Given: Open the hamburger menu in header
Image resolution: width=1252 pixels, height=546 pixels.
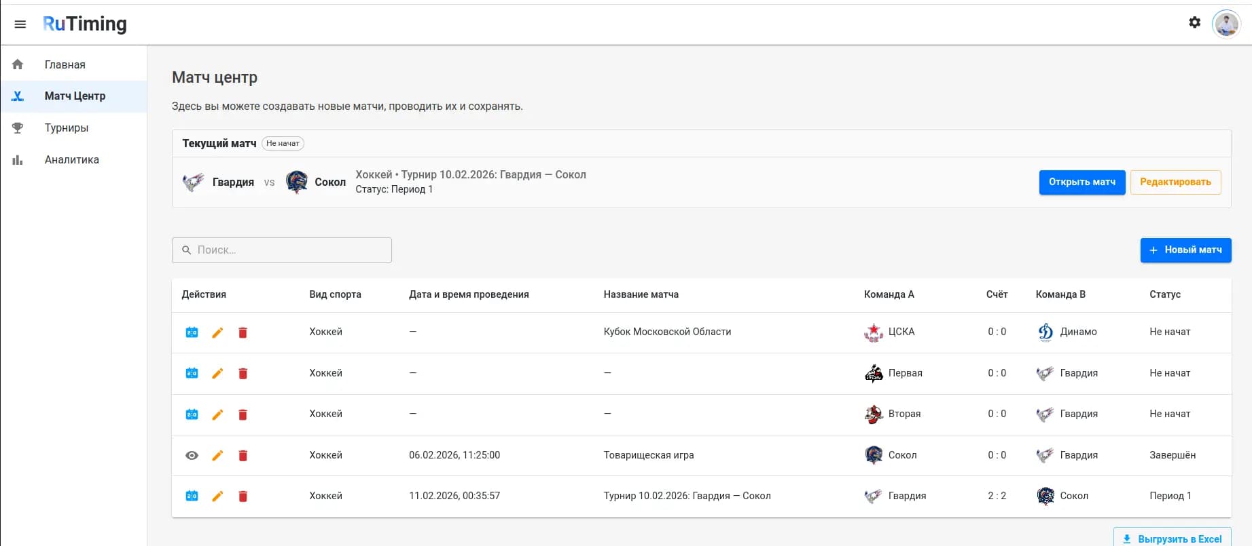Looking at the screenshot, I should [20, 24].
